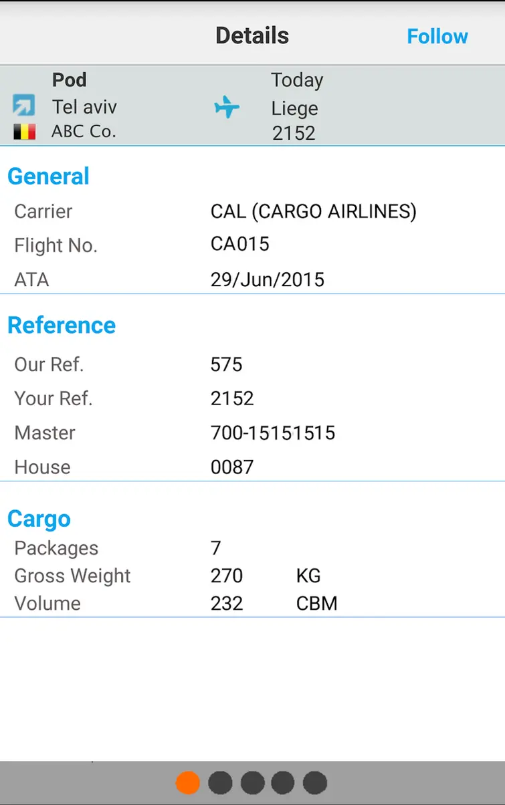Select the Master number 700-15151515
This screenshot has height=805, width=505.
(273, 433)
